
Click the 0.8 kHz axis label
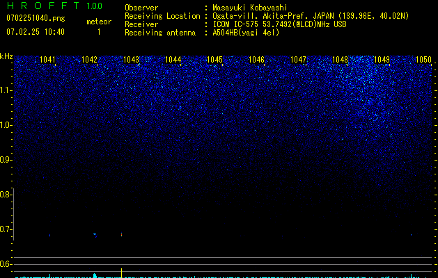[x=5, y=195]
